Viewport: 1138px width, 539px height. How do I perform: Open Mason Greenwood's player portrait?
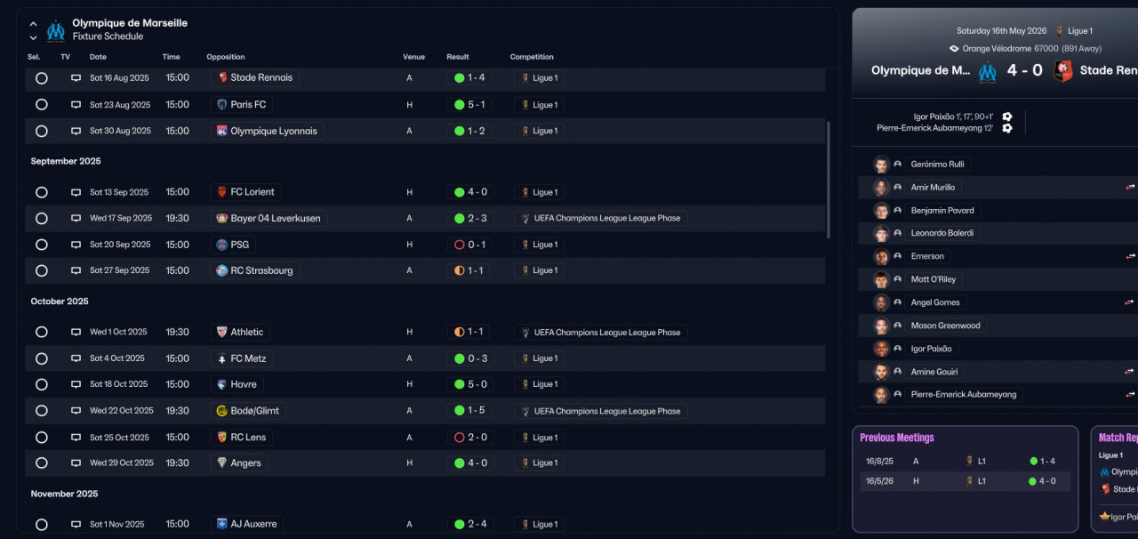click(881, 326)
